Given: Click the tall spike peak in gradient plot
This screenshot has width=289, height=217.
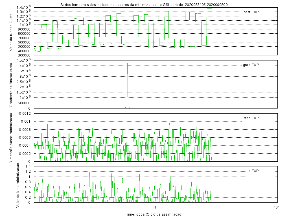Looking at the screenshot, I should point(127,63).
